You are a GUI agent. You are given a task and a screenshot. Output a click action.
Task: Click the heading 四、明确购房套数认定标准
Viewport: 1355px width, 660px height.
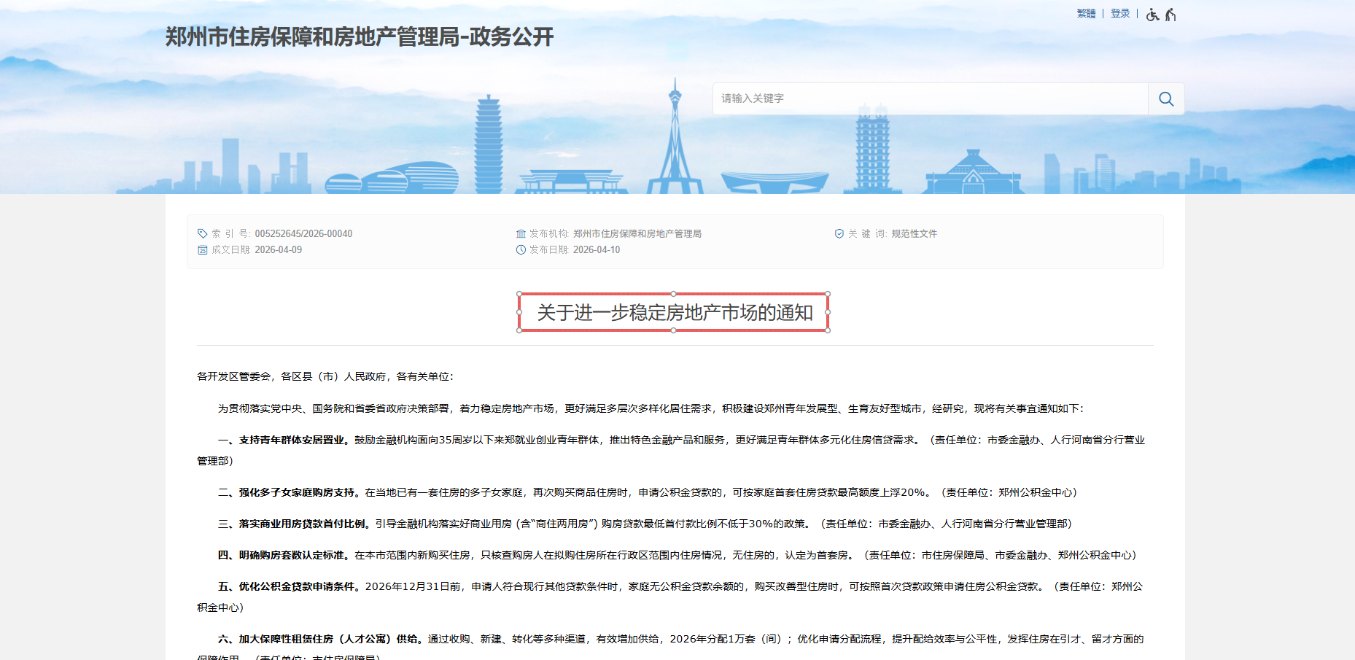click(284, 556)
